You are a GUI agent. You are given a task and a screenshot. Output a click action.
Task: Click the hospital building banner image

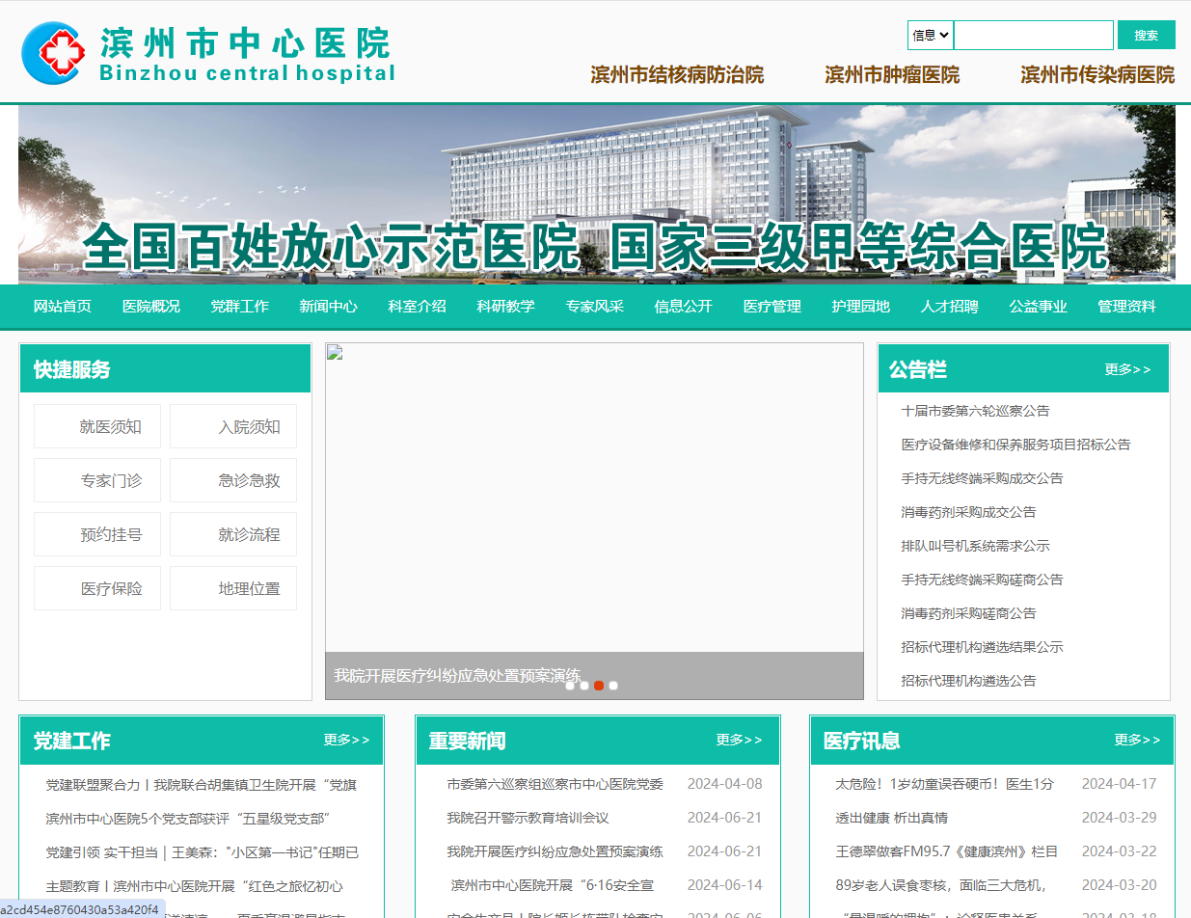596,194
